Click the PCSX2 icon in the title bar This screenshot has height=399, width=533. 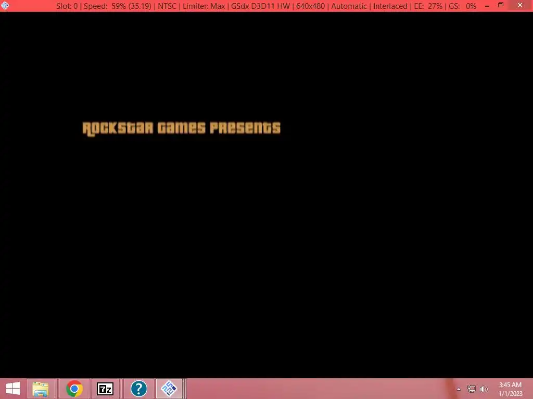click(x=5, y=5)
